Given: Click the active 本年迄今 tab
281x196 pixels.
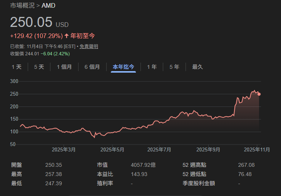Looking at the screenshot, I should (123, 67).
